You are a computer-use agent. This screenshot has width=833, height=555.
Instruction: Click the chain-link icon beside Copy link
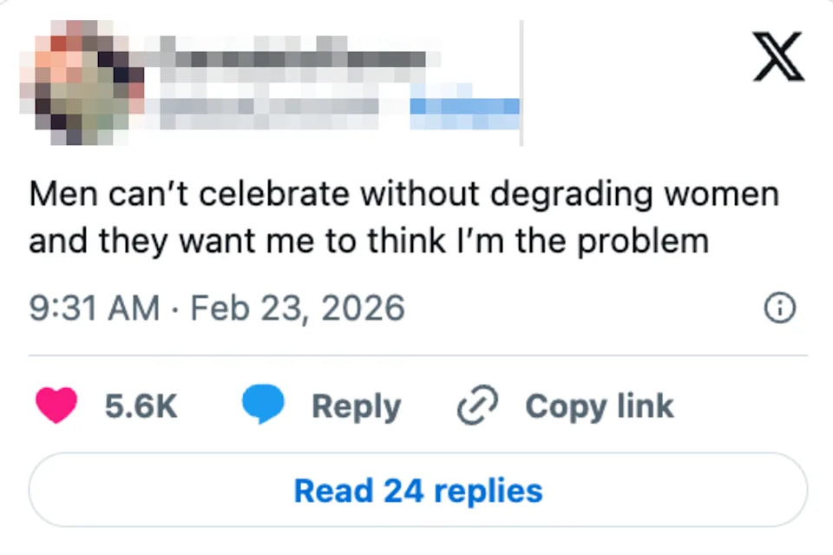(x=476, y=405)
